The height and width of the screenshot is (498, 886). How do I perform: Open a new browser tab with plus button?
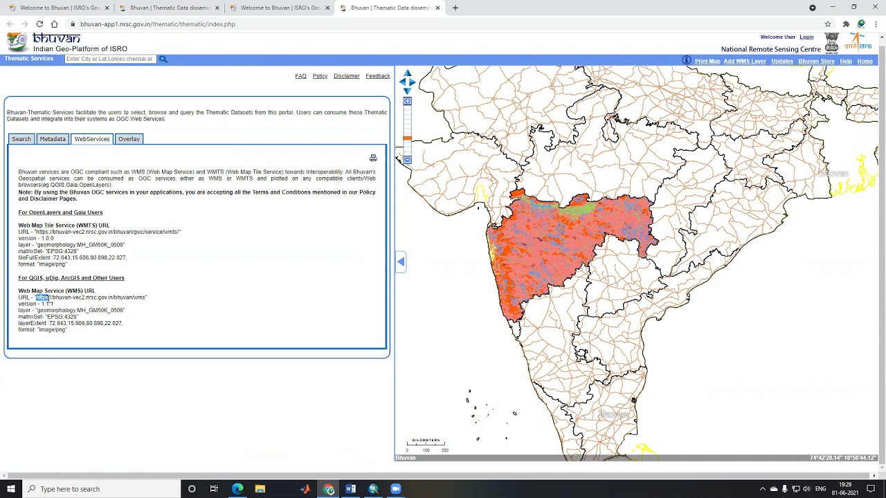[x=455, y=8]
